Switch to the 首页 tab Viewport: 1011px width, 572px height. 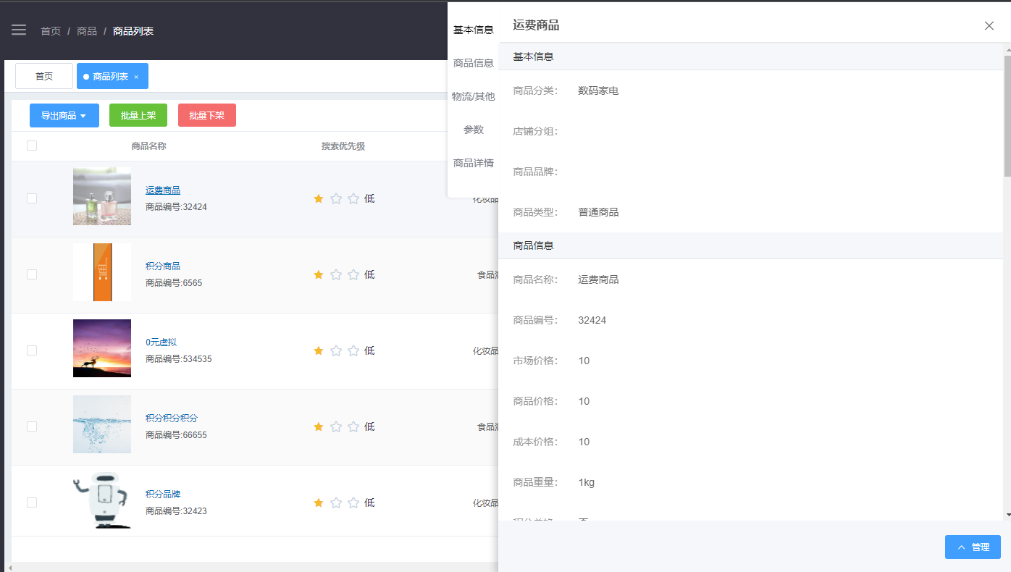44,76
